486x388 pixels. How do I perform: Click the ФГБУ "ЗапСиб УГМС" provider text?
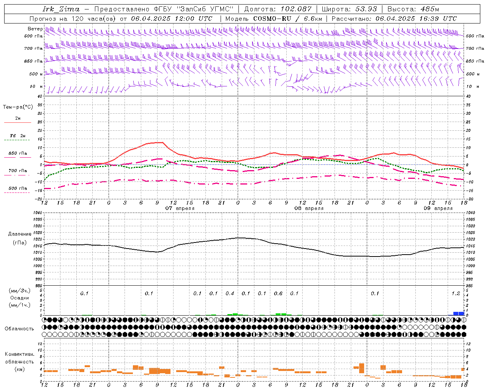pyautogui.click(x=194, y=9)
